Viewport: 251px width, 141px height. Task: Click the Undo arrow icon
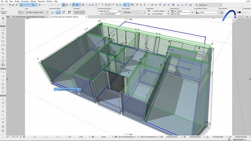(2, 5)
